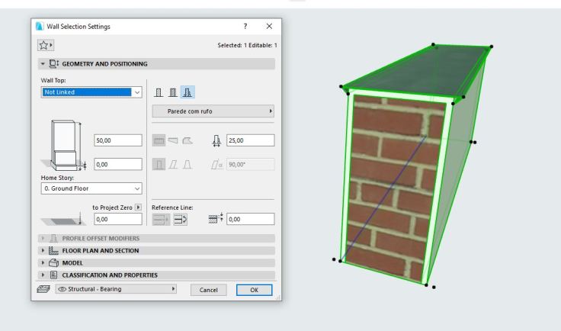Select Slanted wall complexity icon
561x331 pixels.
pos(173,165)
